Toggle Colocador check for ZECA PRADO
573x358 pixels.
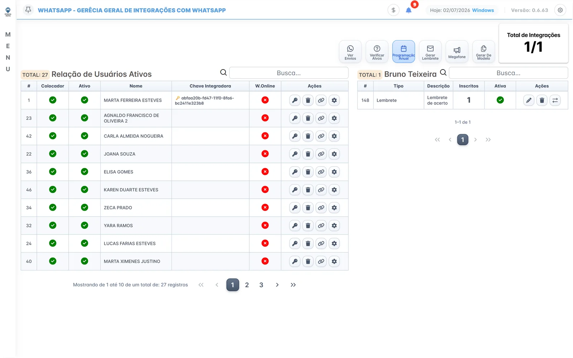point(53,207)
